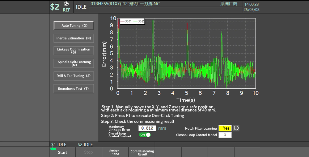Select Inertia Estimation (N)
309x157 pixels.
click(74, 38)
